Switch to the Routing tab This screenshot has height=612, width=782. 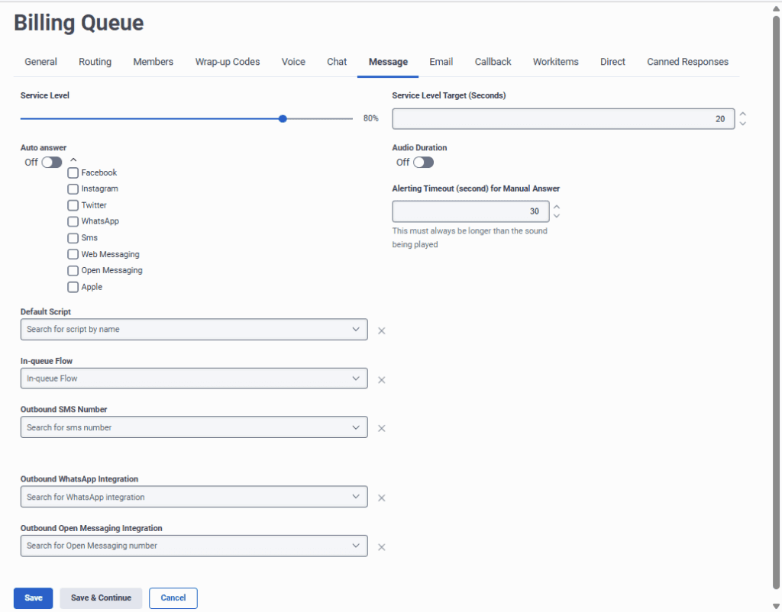pos(95,62)
